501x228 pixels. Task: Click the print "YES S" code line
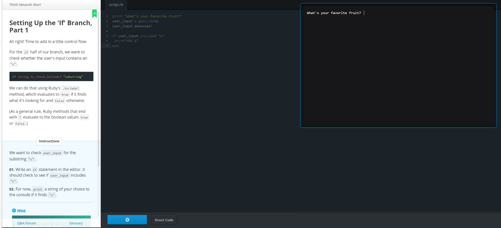pyautogui.click(x=126, y=41)
